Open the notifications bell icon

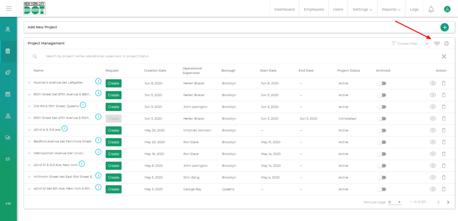tap(431, 9)
